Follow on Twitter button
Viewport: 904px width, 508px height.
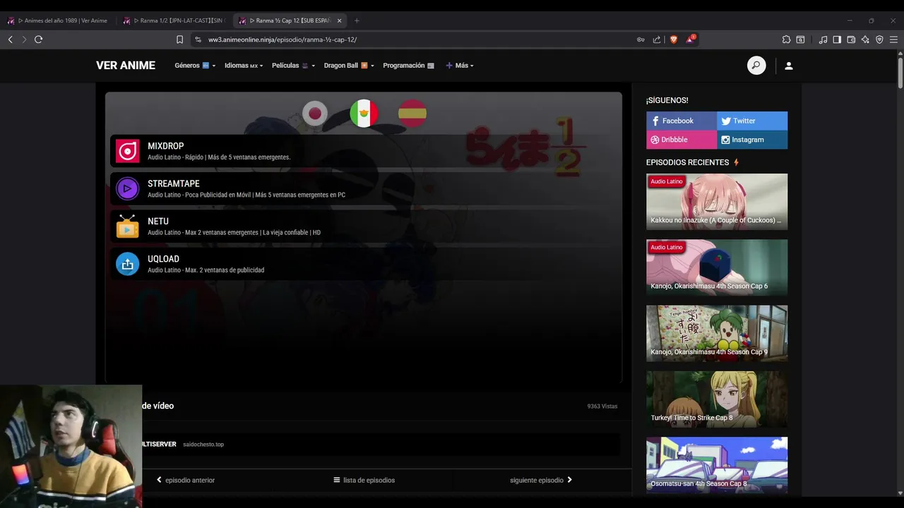click(752, 121)
